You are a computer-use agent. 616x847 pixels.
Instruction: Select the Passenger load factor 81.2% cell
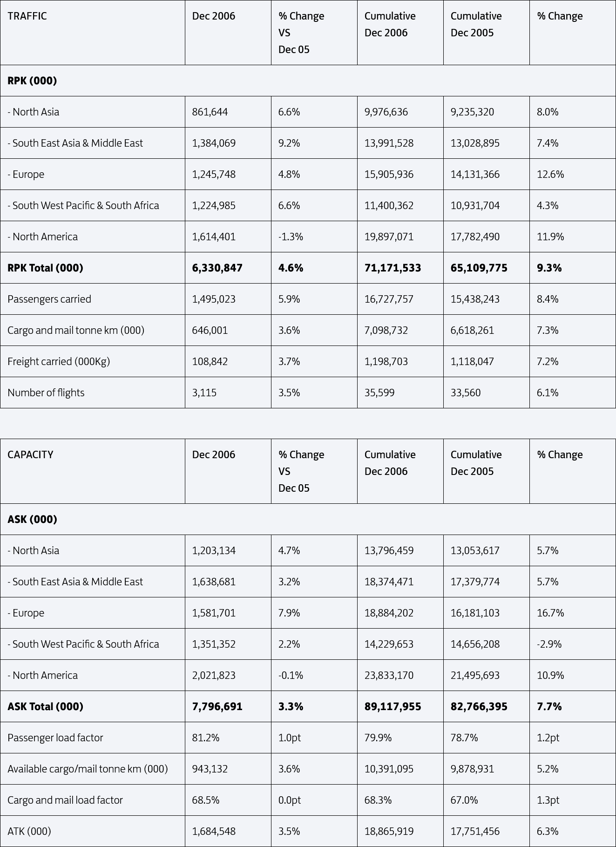228,738
